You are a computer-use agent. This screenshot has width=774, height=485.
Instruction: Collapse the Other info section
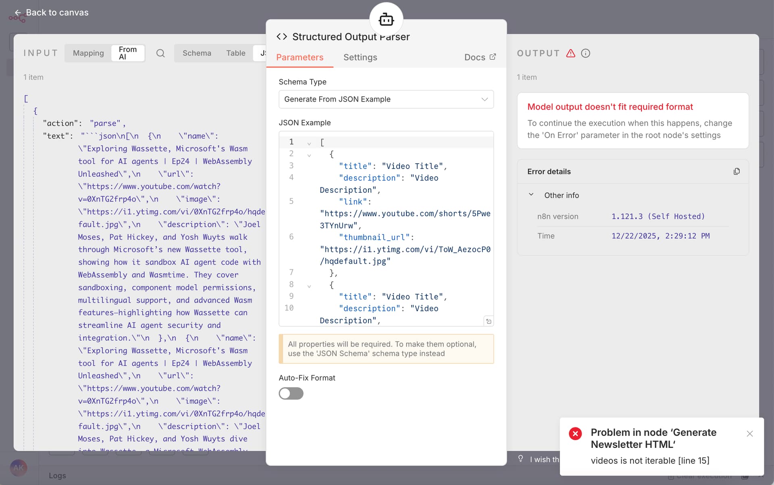point(531,195)
